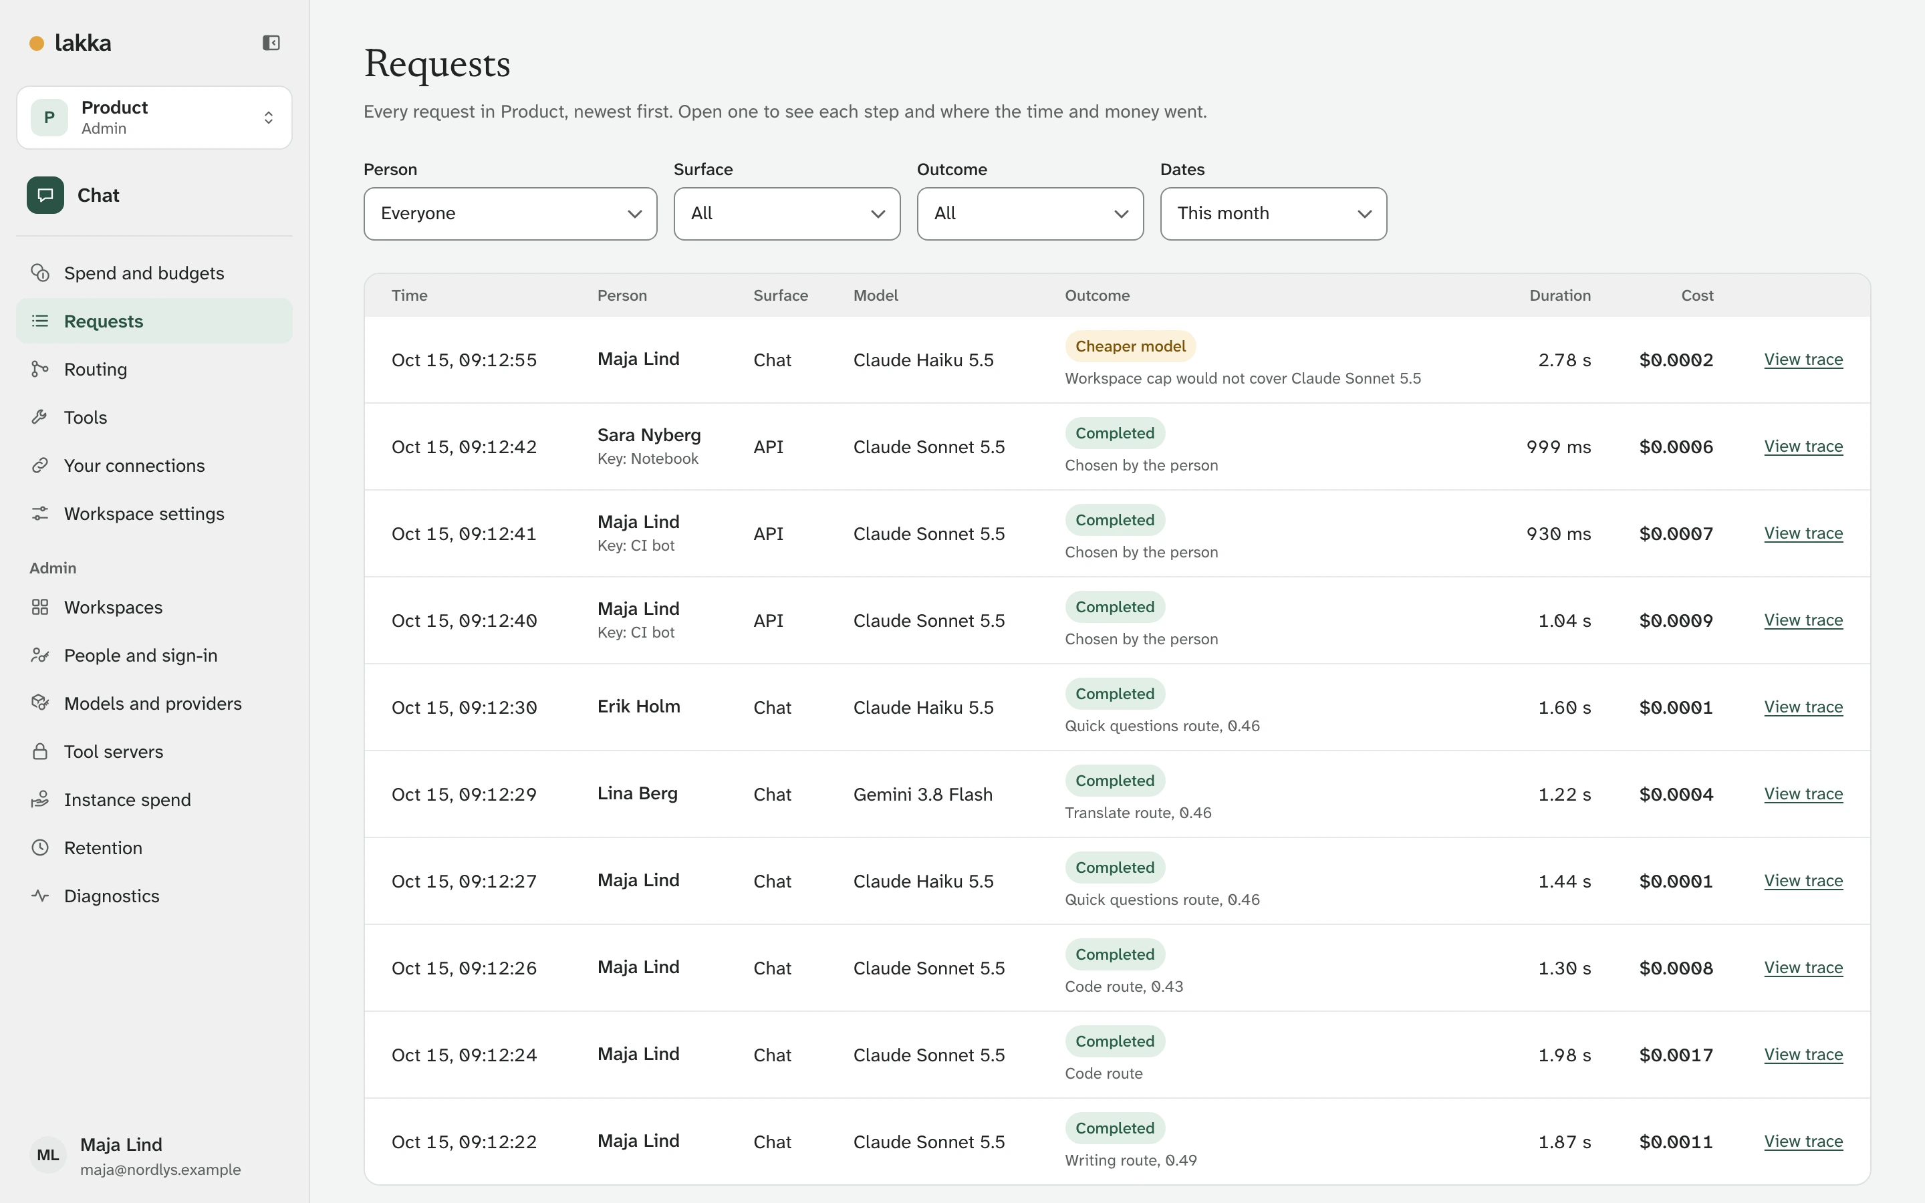This screenshot has width=1925, height=1203.
Task: Click the "999 ms" duration value
Action: [x=1558, y=447]
